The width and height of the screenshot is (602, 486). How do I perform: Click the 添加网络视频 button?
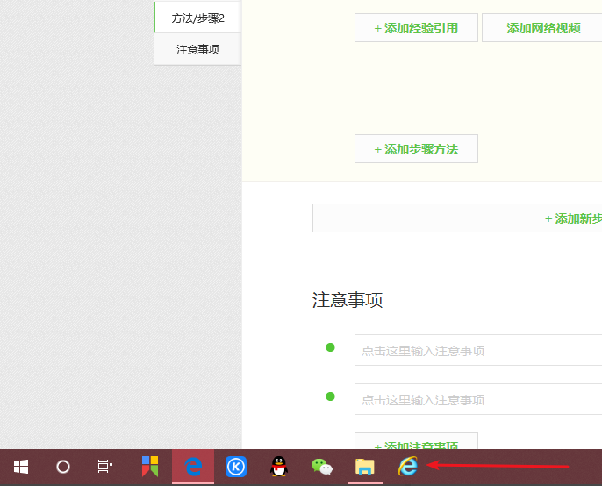(x=541, y=28)
